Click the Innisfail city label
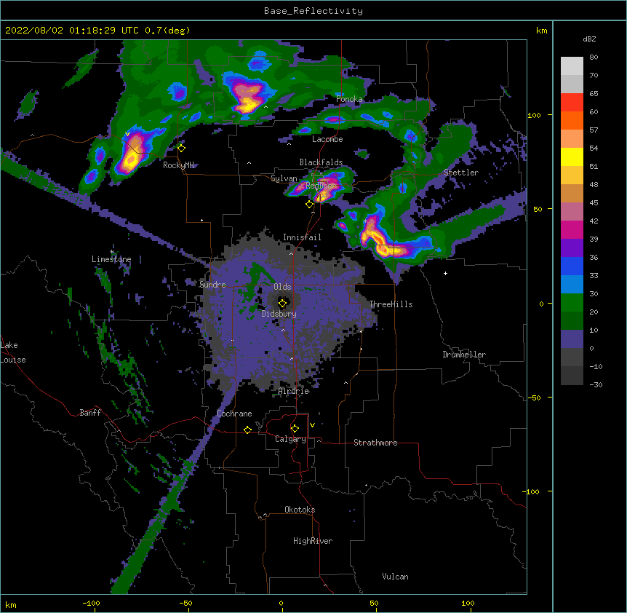This screenshot has height=613, width=627. 302,237
